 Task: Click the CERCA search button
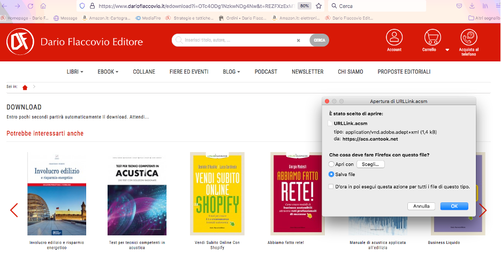pyautogui.click(x=319, y=40)
